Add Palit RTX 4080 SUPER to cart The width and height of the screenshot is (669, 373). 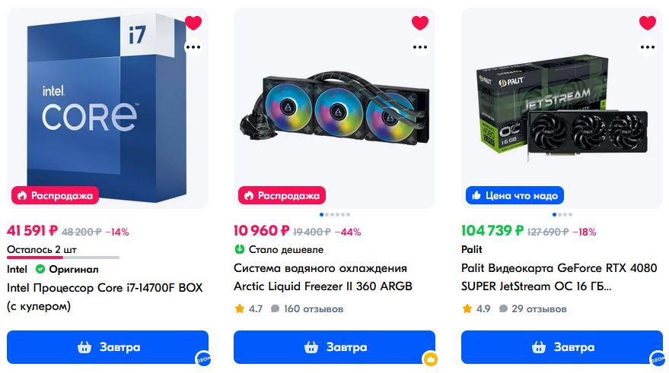562,347
